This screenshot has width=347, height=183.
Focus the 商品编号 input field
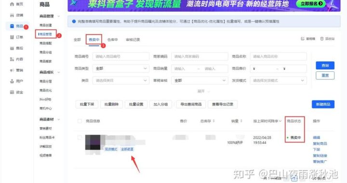(x=121, y=56)
